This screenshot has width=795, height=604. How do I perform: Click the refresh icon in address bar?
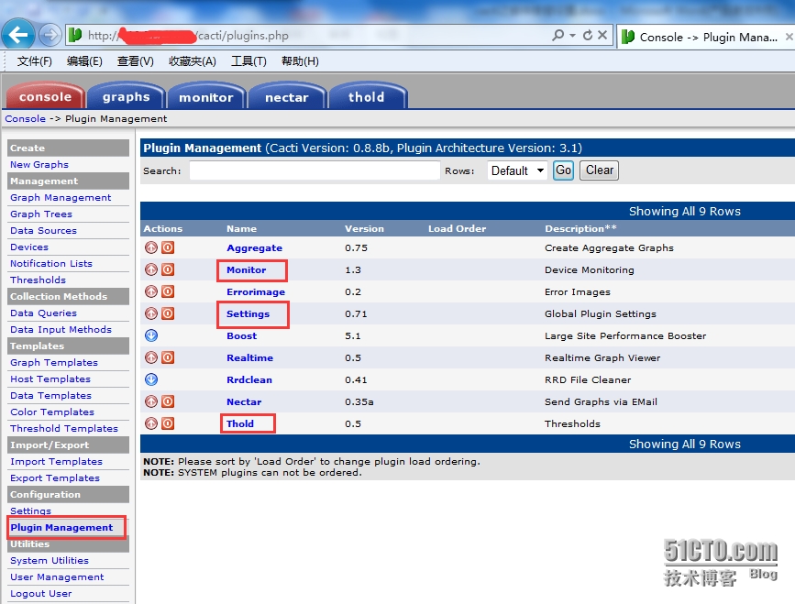point(587,35)
